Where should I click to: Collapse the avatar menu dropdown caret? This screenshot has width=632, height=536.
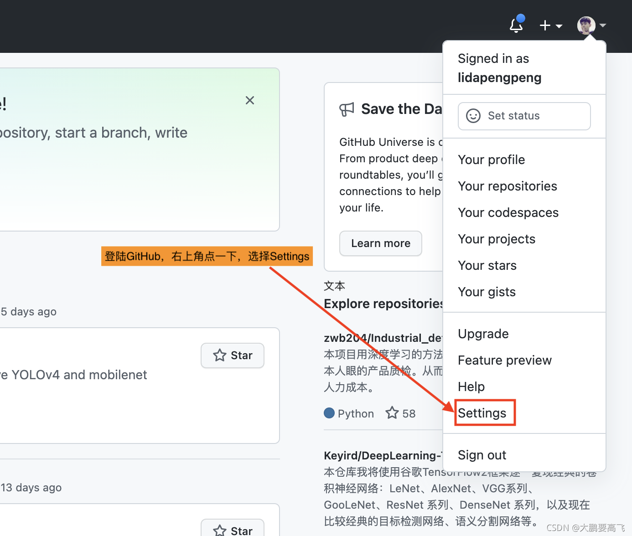tap(603, 26)
